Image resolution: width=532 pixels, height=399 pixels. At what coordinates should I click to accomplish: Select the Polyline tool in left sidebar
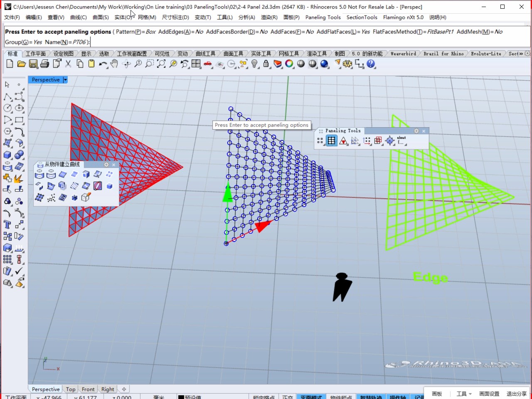pyautogui.click(x=7, y=96)
